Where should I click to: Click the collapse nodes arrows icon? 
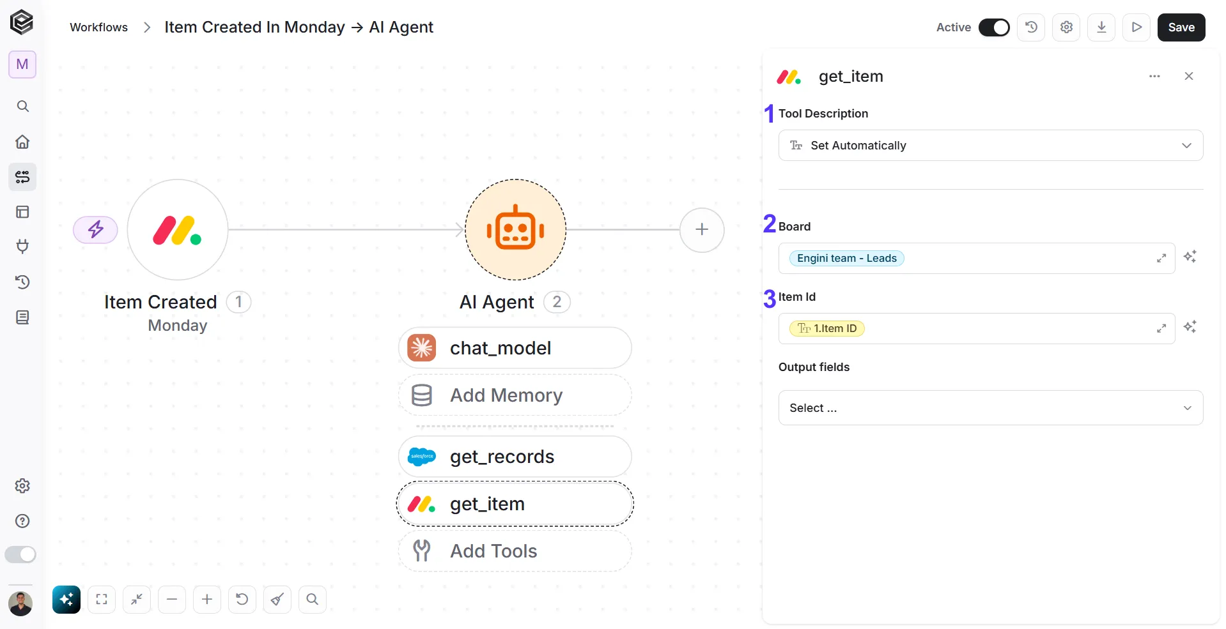(x=137, y=600)
